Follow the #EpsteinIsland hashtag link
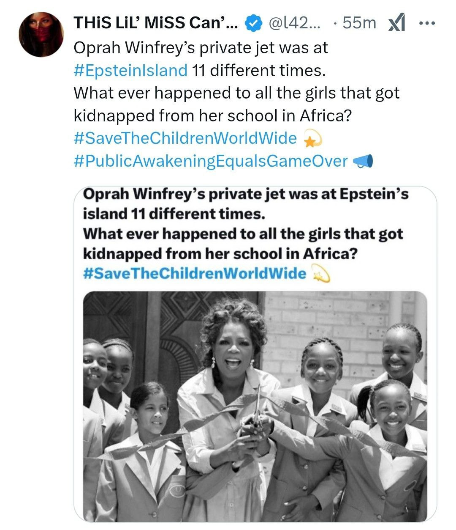Image resolution: width=456 pixels, height=530 pixels. click(x=130, y=70)
